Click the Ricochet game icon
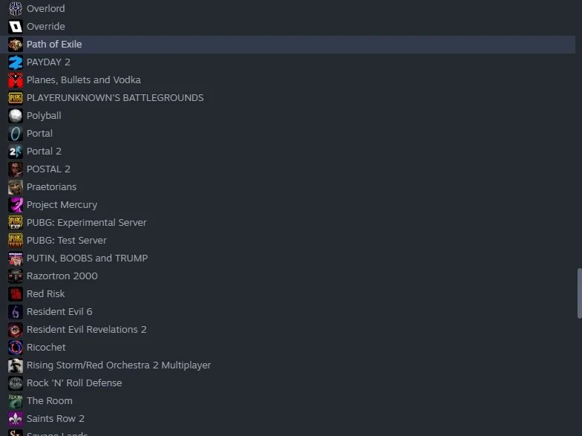Image resolution: width=582 pixels, height=436 pixels. 15,348
